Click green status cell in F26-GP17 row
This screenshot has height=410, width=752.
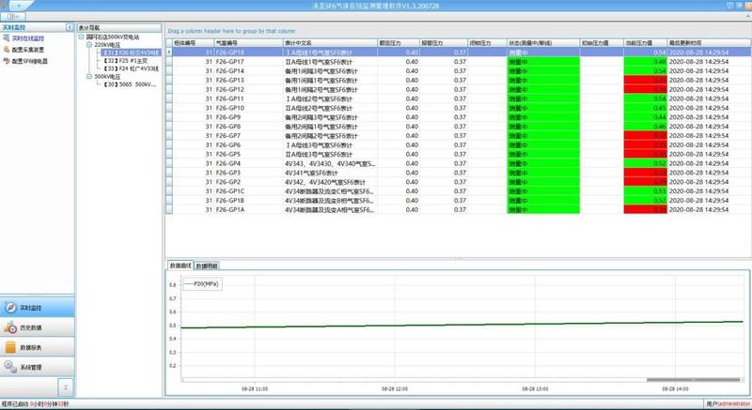coord(543,62)
